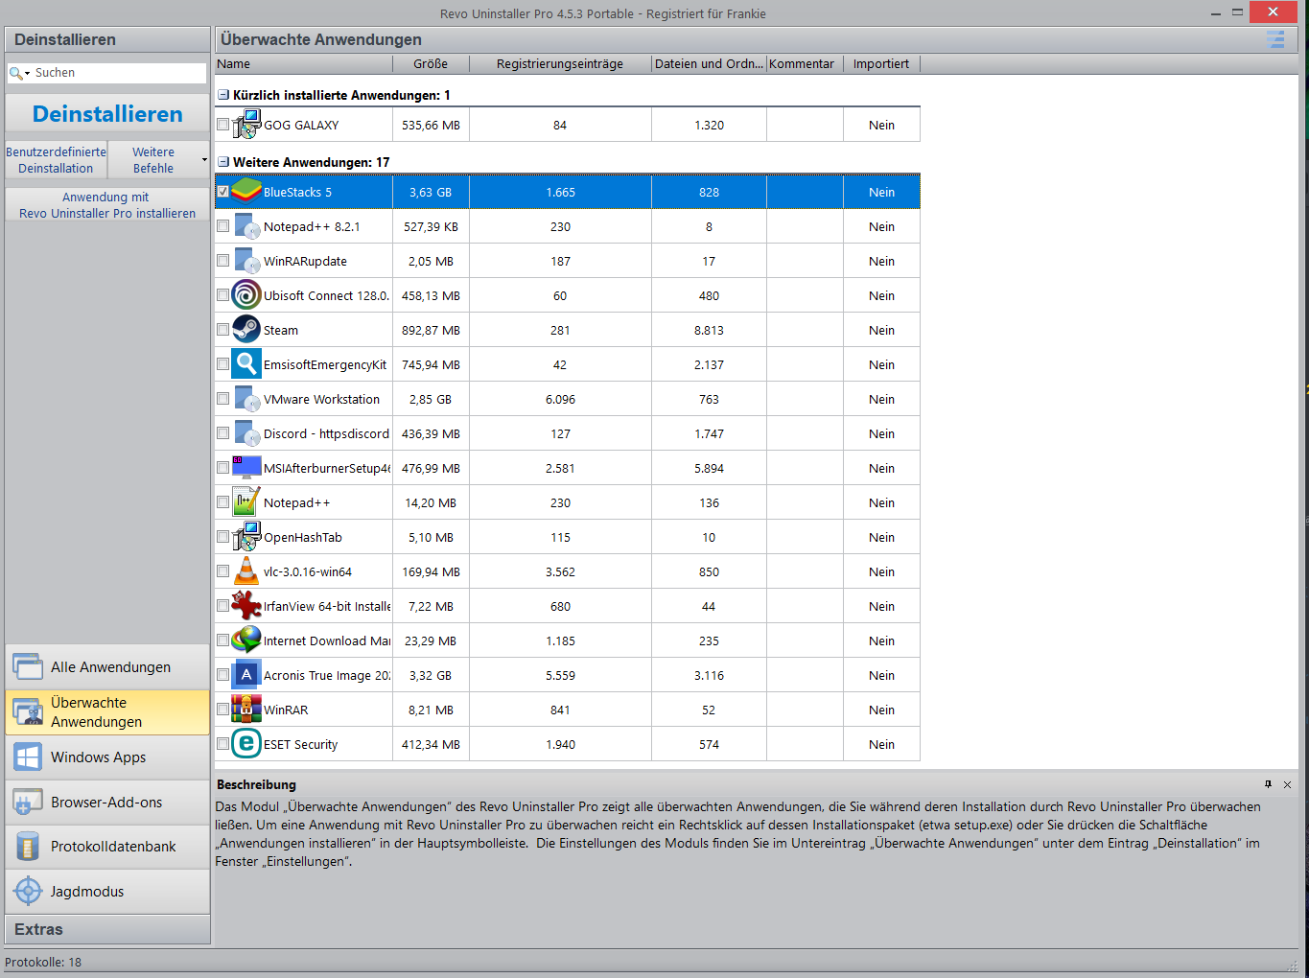Click the EmsisoftEmergencyKit magnifier icon
The image size is (1309, 978).
pos(246,363)
